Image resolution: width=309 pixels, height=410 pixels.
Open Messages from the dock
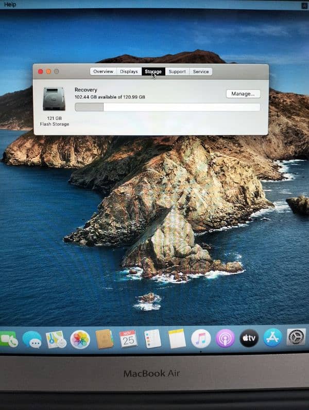32,340
